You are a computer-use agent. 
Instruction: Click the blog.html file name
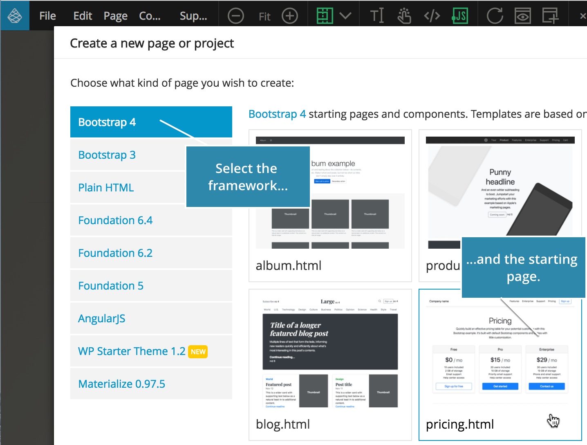(283, 424)
